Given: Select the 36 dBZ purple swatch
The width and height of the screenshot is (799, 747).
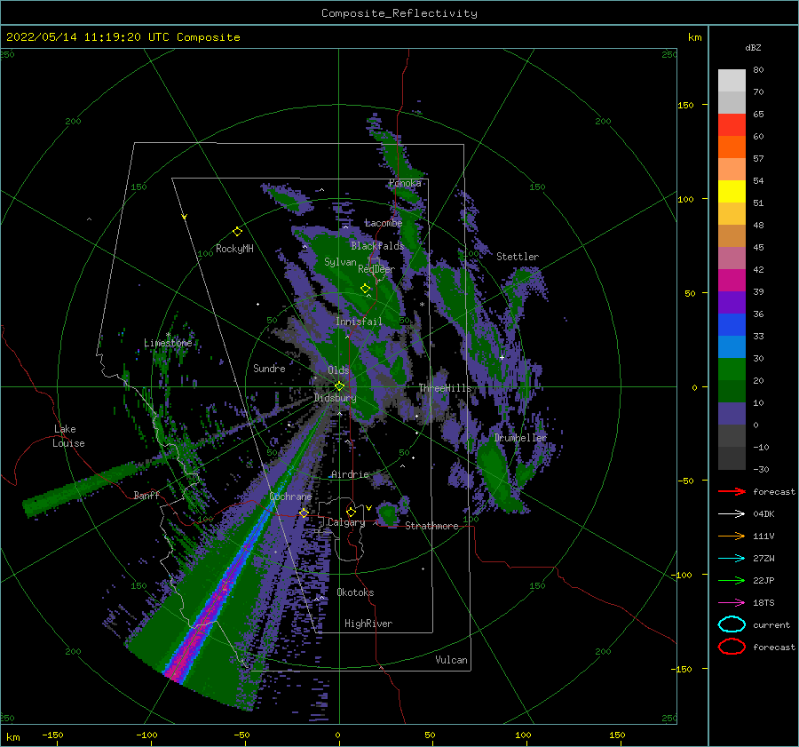Looking at the screenshot, I should point(732,302).
